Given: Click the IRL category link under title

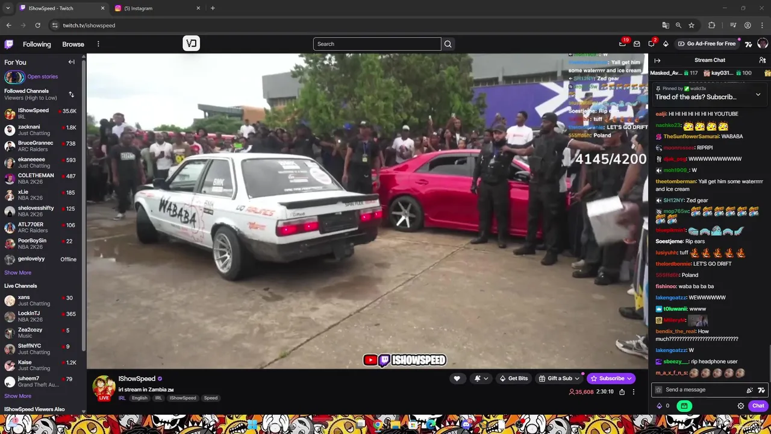Looking at the screenshot, I should (122, 398).
